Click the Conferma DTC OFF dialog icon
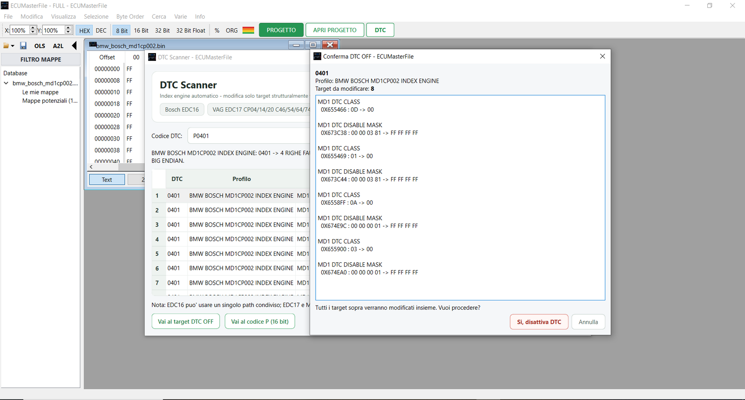This screenshot has width=745, height=400. point(318,56)
